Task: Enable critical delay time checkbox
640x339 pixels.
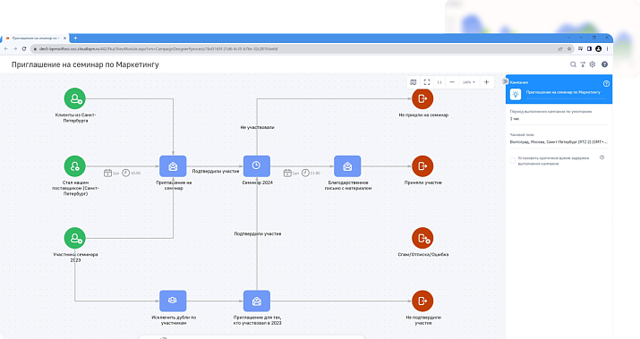Action: pyautogui.click(x=513, y=161)
